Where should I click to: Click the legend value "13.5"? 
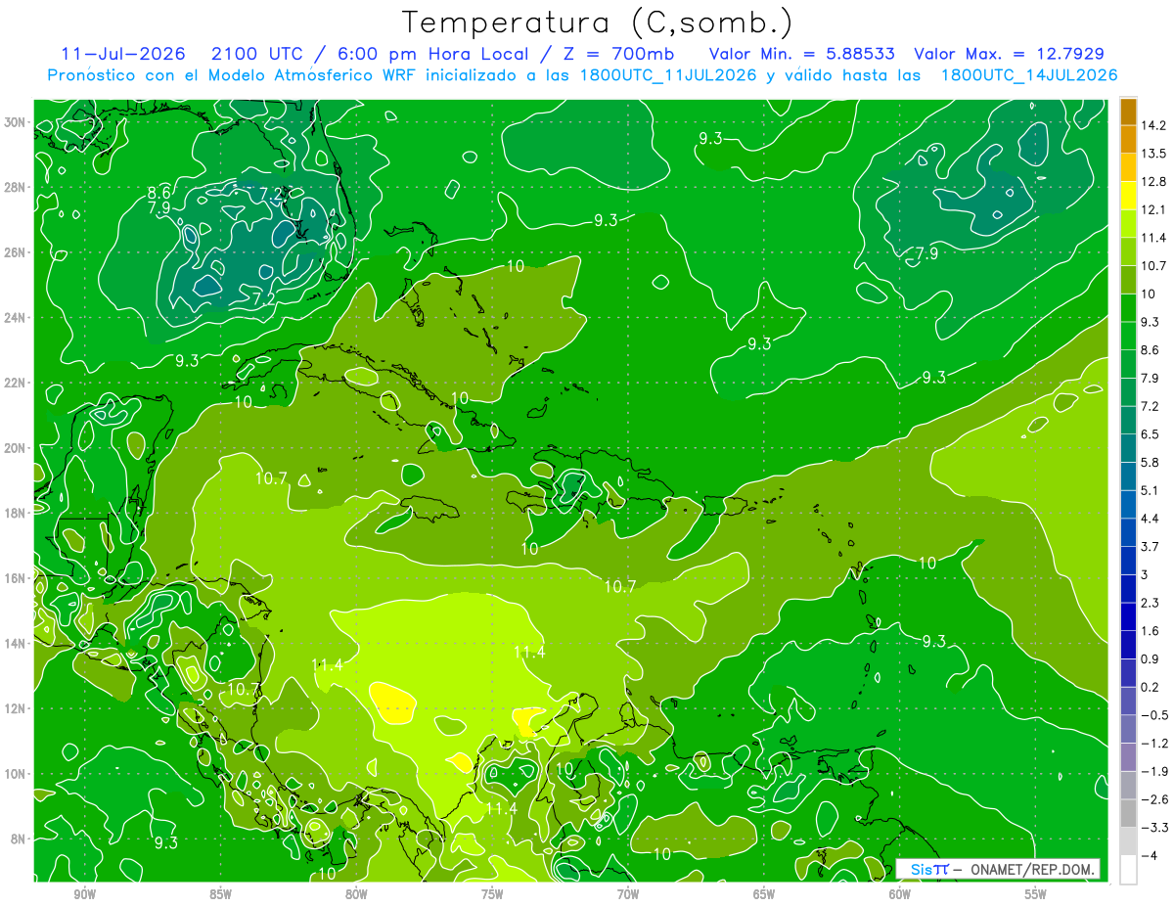click(1153, 154)
